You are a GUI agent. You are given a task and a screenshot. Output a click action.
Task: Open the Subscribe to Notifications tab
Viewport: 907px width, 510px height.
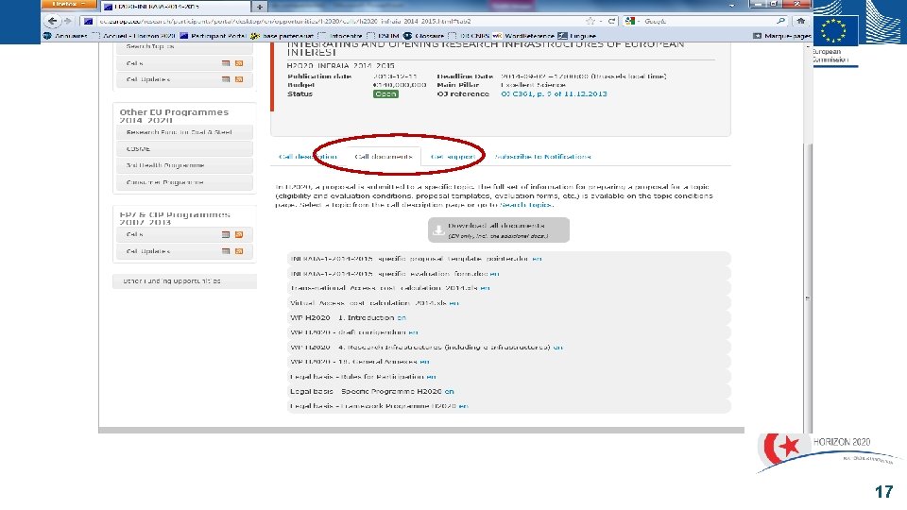(542, 157)
